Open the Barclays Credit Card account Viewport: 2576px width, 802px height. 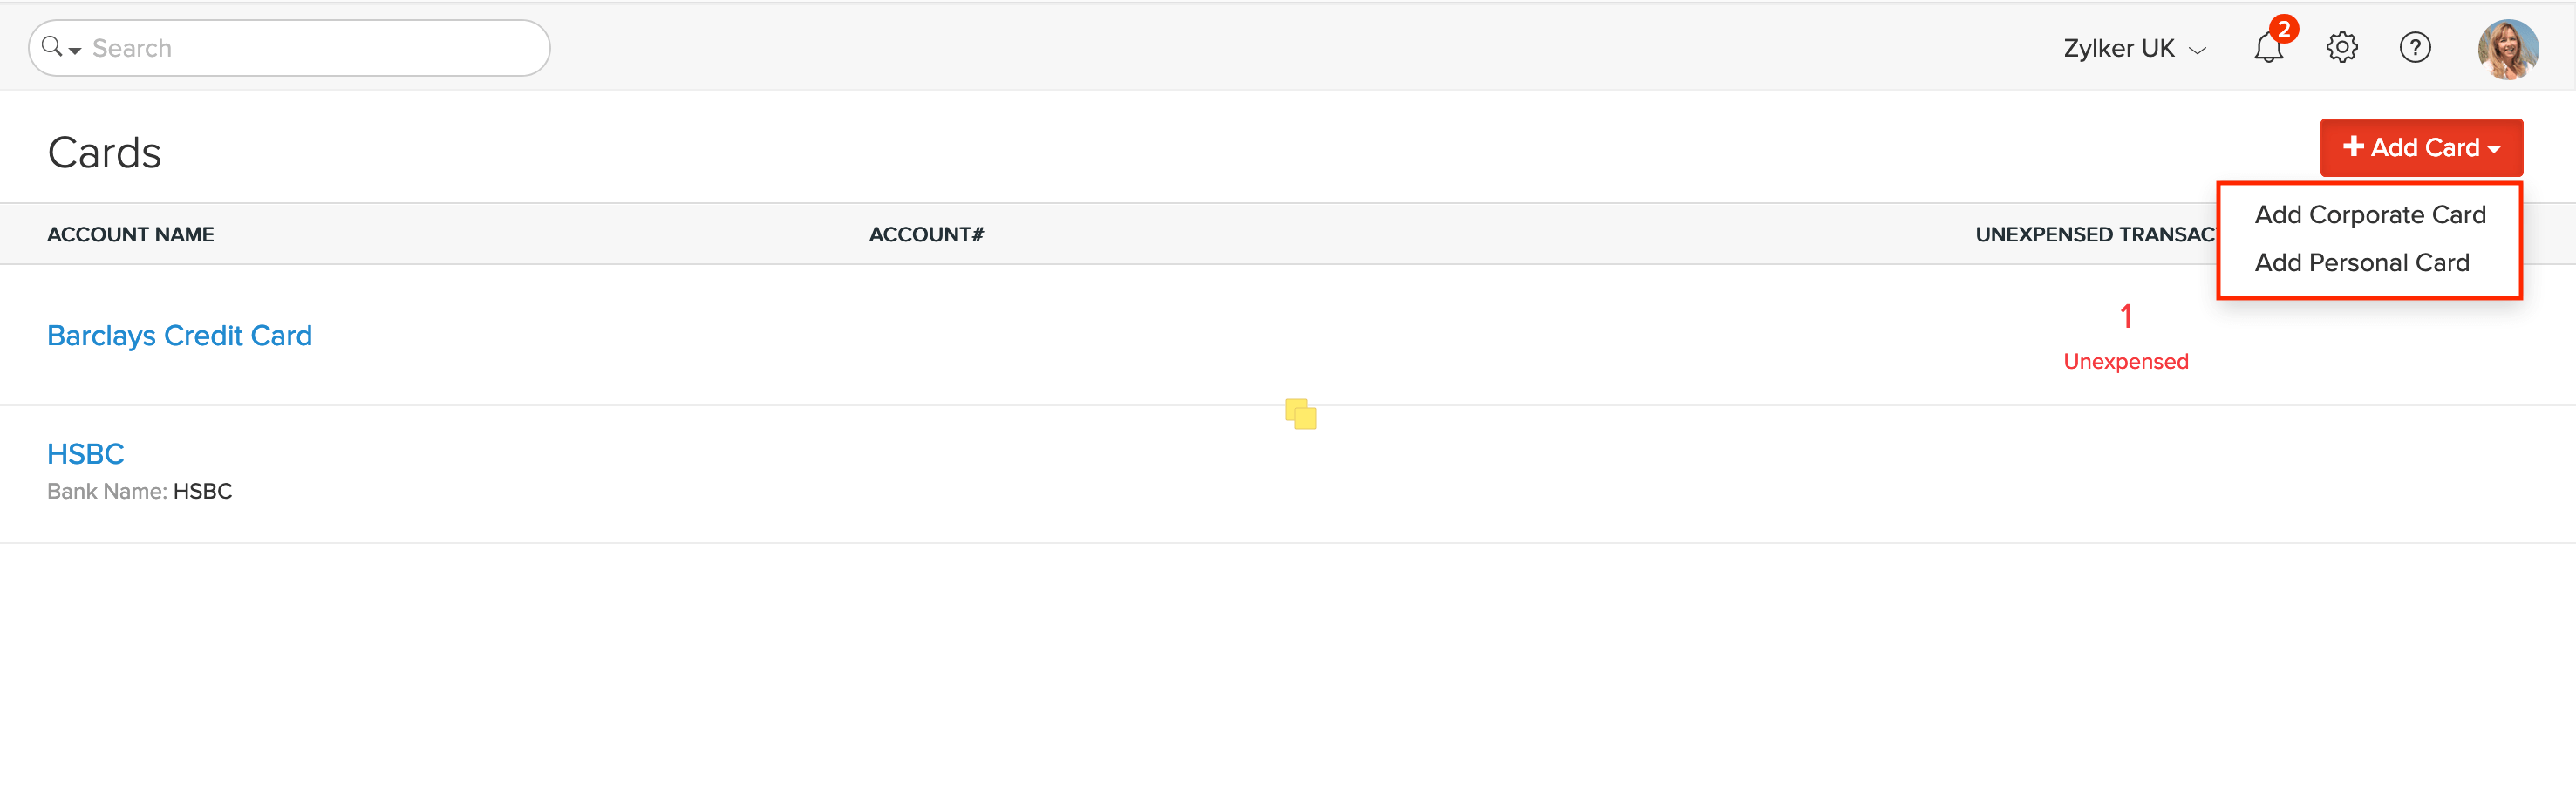(x=179, y=336)
